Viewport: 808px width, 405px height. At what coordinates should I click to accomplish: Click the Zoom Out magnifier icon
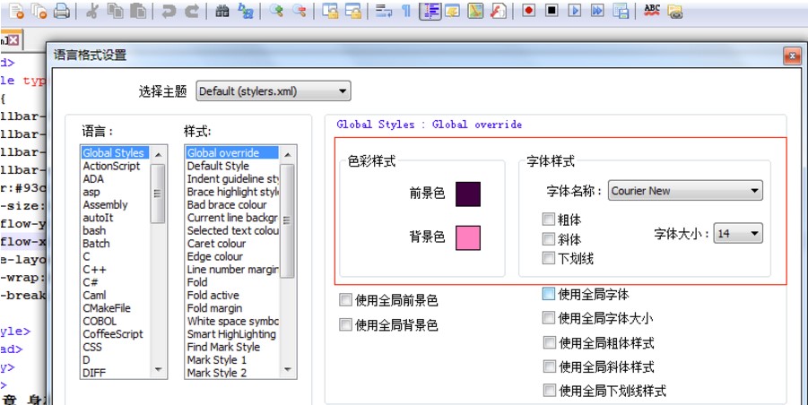click(x=299, y=11)
